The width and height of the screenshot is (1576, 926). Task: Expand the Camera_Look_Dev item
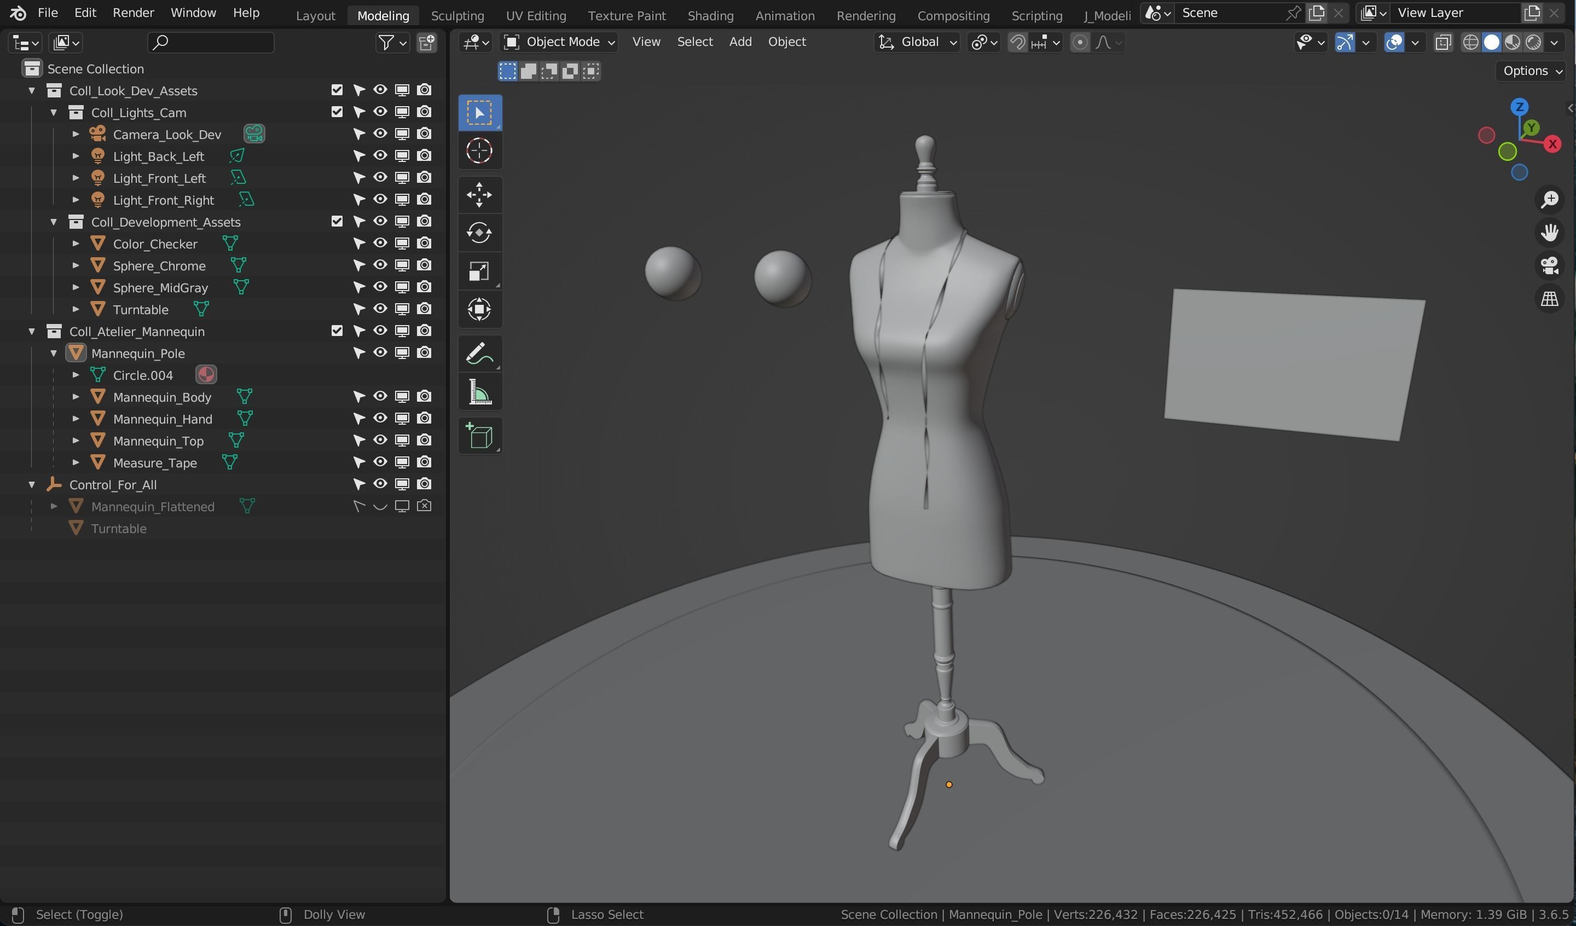click(x=76, y=135)
